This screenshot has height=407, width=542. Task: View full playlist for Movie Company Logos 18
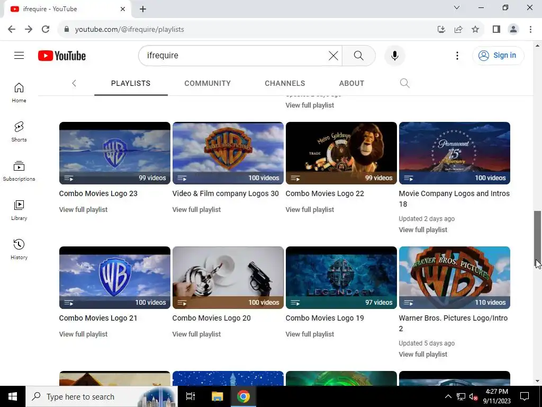click(423, 229)
